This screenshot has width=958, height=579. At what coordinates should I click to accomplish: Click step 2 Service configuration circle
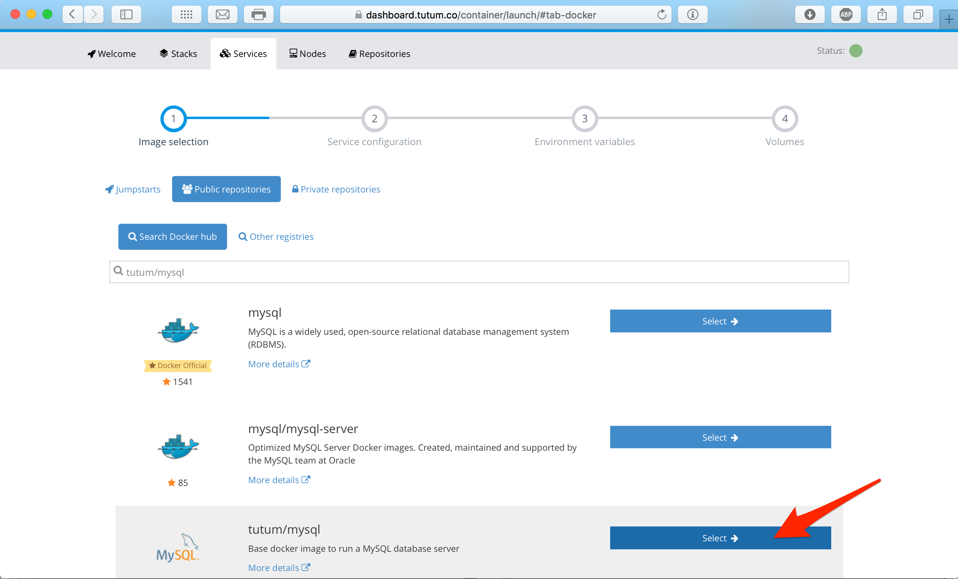point(374,119)
